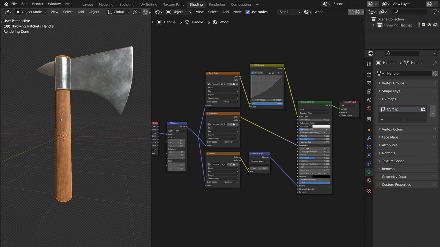Open the Render properties tab
The image size is (440, 247).
[x=369, y=74]
